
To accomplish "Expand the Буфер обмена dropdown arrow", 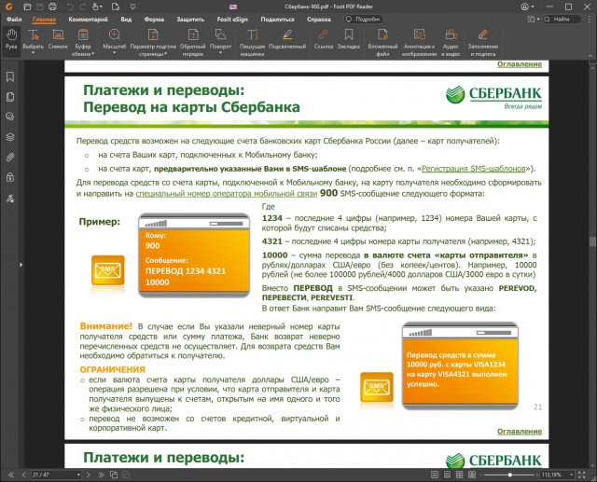I will tap(92, 54).
